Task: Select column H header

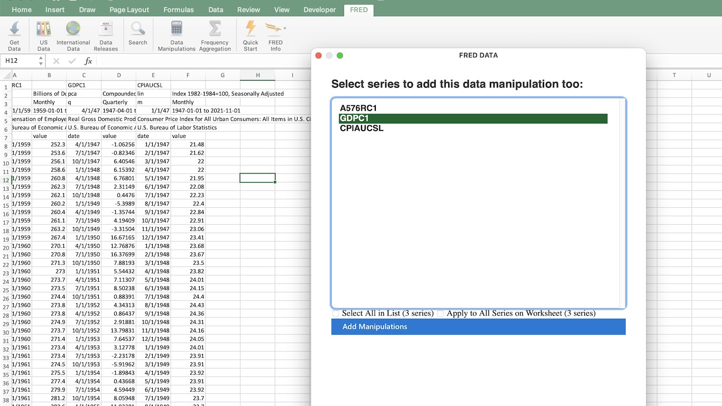Action: coord(257,75)
